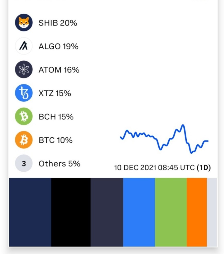This screenshot has width=224, height=254.
Task: Click the black ALGO allocation bar segment
Action: pyautogui.click(x=71, y=212)
